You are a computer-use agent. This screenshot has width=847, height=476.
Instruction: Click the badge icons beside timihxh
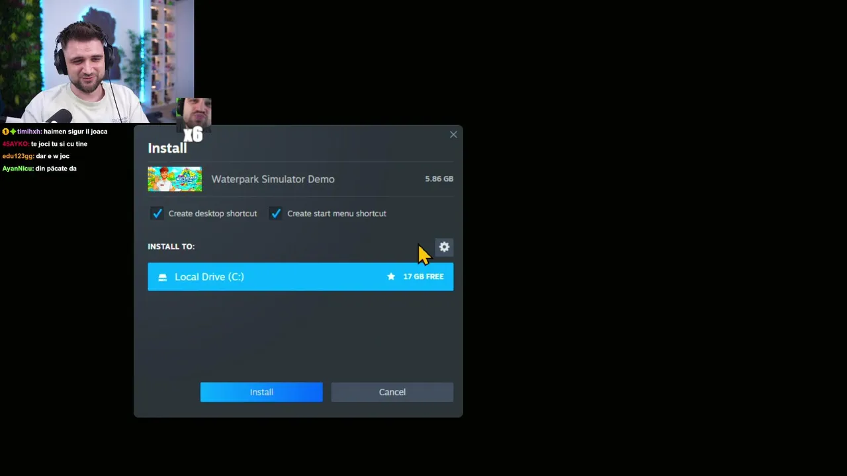[9, 132]
